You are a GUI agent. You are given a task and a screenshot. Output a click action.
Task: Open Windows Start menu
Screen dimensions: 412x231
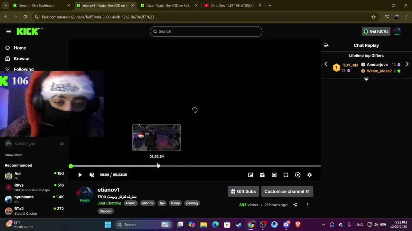tap(108, 225)
